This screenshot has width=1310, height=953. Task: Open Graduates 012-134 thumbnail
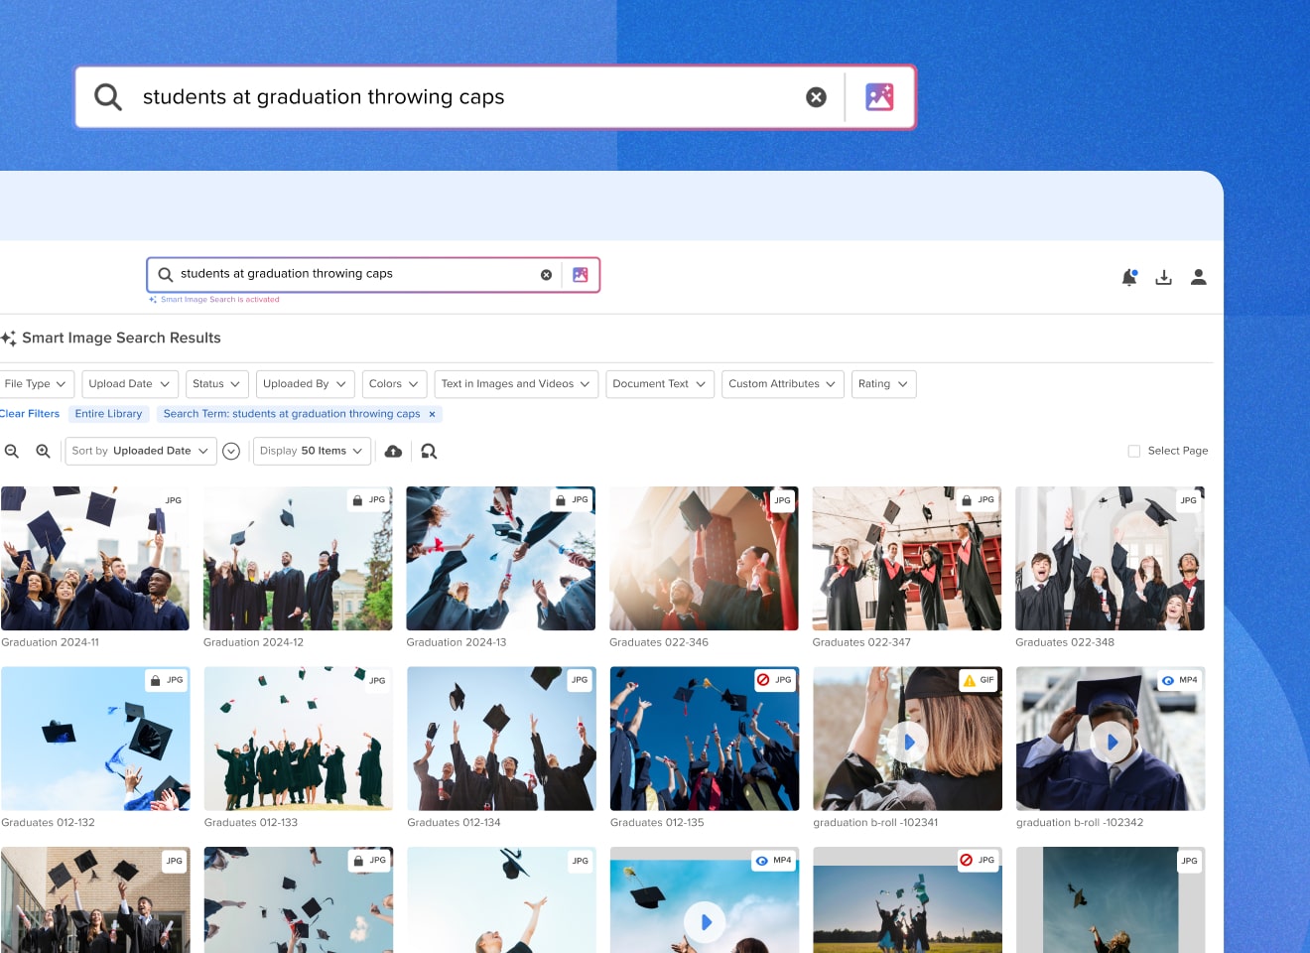click(x=501, y=739)
